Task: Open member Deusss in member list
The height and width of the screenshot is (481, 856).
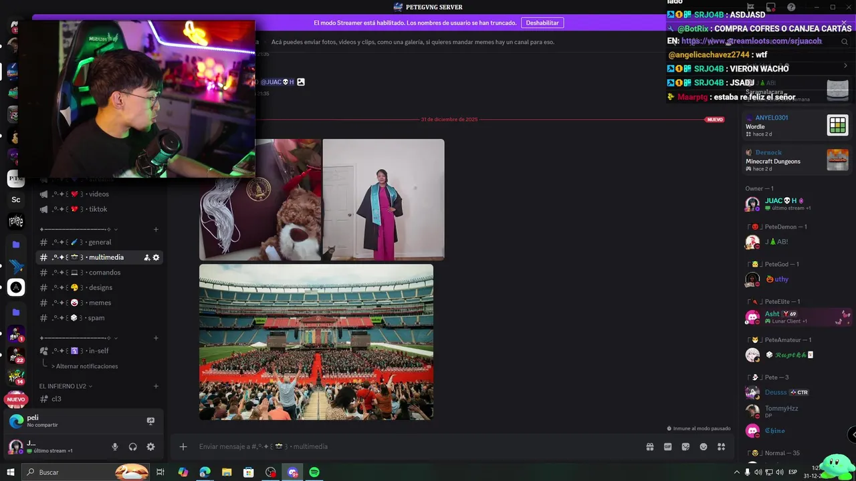Action: point(796,392)
